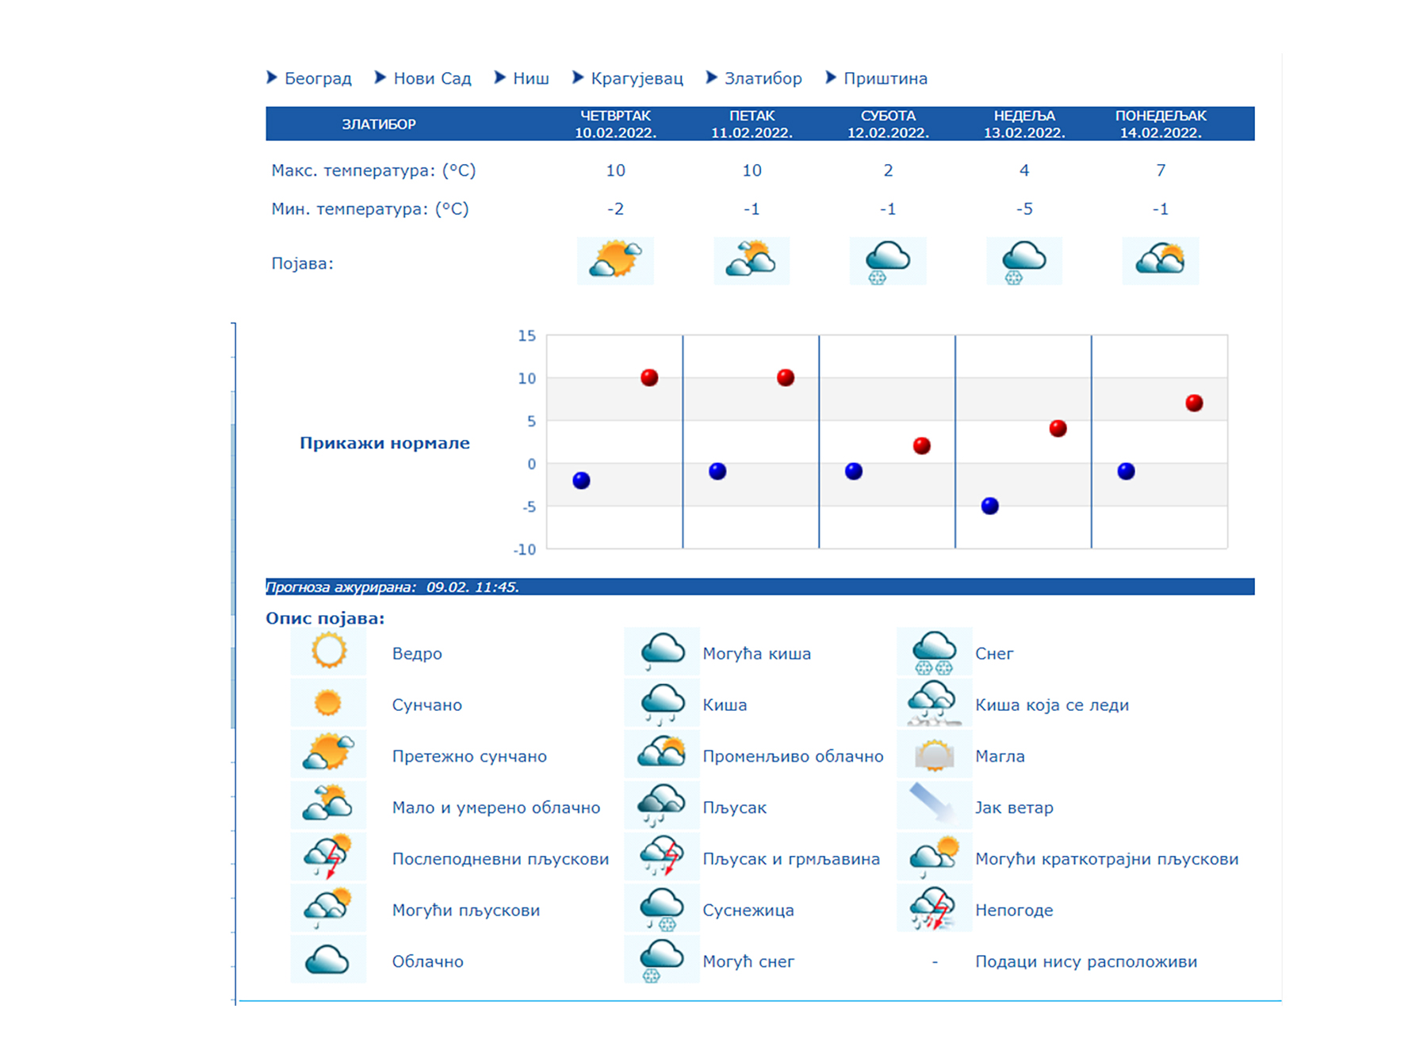The height and width of the screenshot is (1062, 1427).
Task: Click the Пљусак и грмљавина legend icon
Action: pyautogui.click(x=661, y=858)
